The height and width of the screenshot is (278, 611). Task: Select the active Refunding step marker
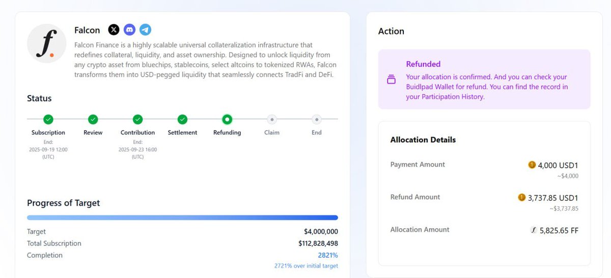coord(227,119)
